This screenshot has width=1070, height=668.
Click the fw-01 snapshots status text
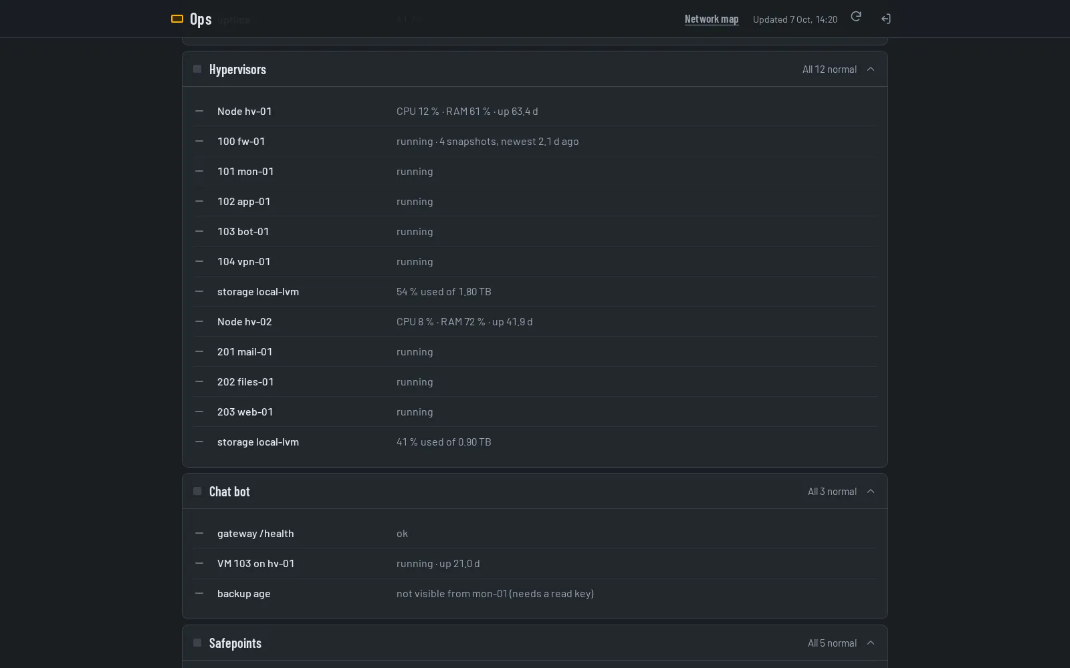coord(488,141)
